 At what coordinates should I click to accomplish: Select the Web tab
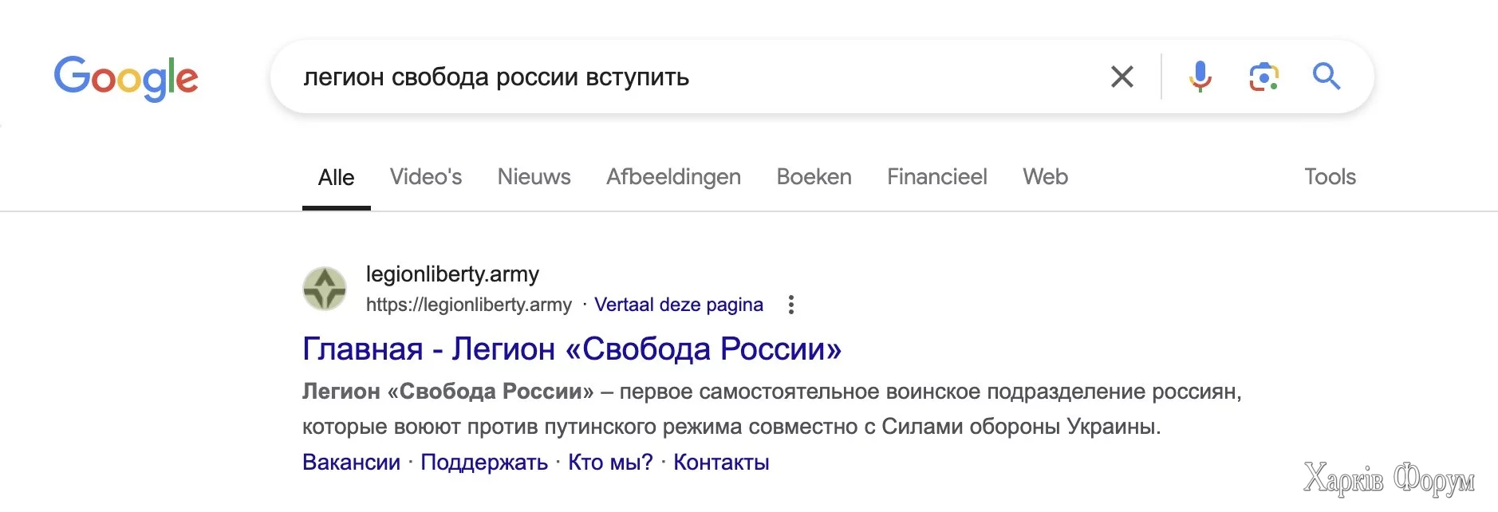(1045, 177)
